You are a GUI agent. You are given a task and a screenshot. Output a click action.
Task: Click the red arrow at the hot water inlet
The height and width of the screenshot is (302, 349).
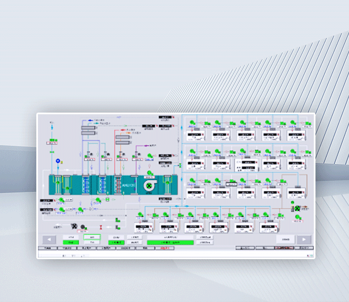[123, 130]
